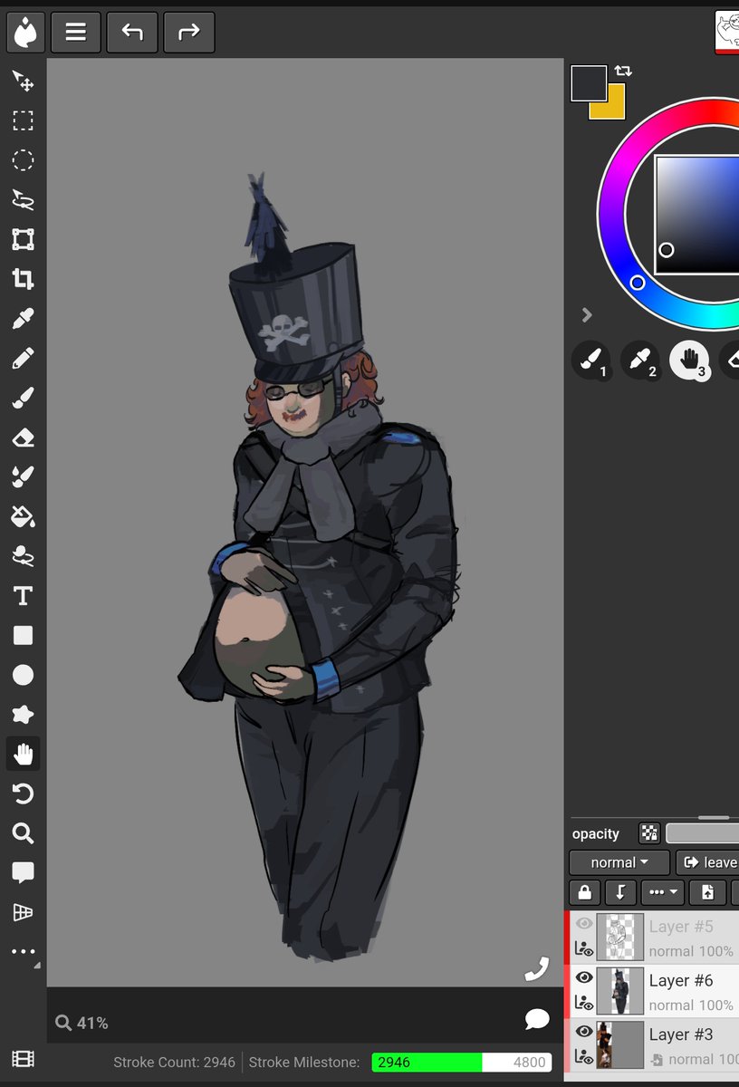Toggle visibility of Layer #3
This screenshot has height=1087, width=739.
pyautogui.click(x=584, y=1030)
